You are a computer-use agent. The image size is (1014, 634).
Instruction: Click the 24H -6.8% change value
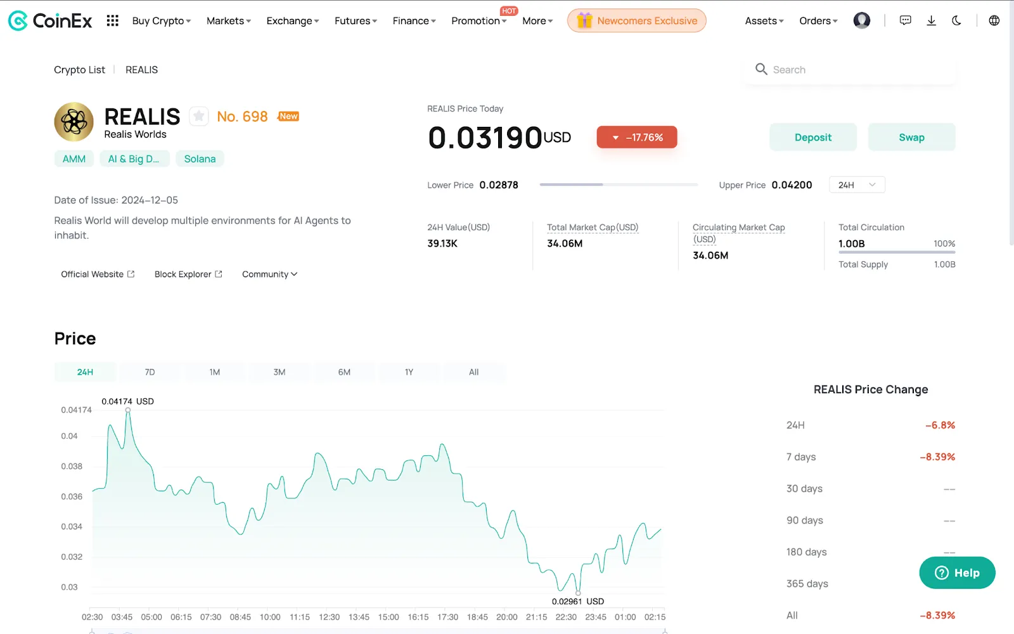[940, 425]
